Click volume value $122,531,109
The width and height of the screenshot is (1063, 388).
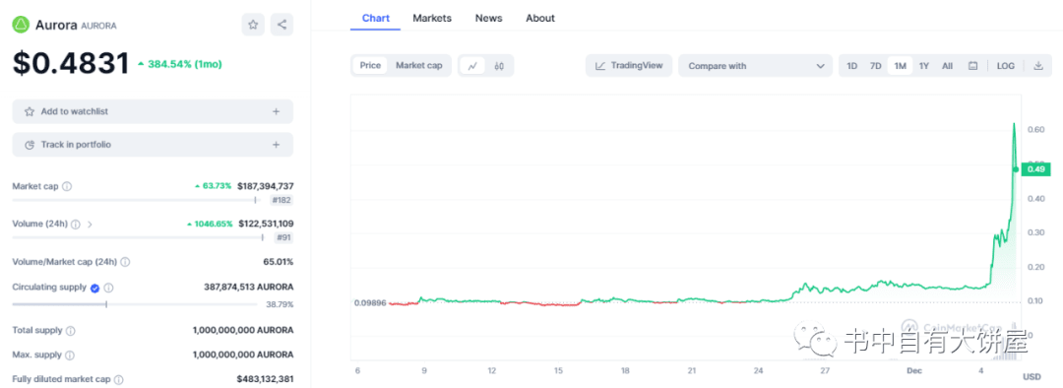click(x=266, y=224)
